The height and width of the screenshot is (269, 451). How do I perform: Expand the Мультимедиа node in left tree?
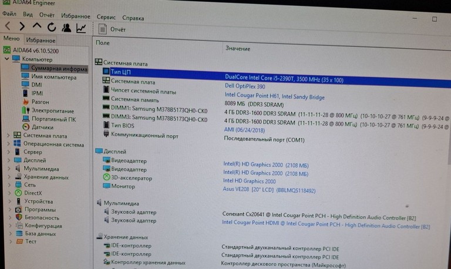[x=9, y=169]
